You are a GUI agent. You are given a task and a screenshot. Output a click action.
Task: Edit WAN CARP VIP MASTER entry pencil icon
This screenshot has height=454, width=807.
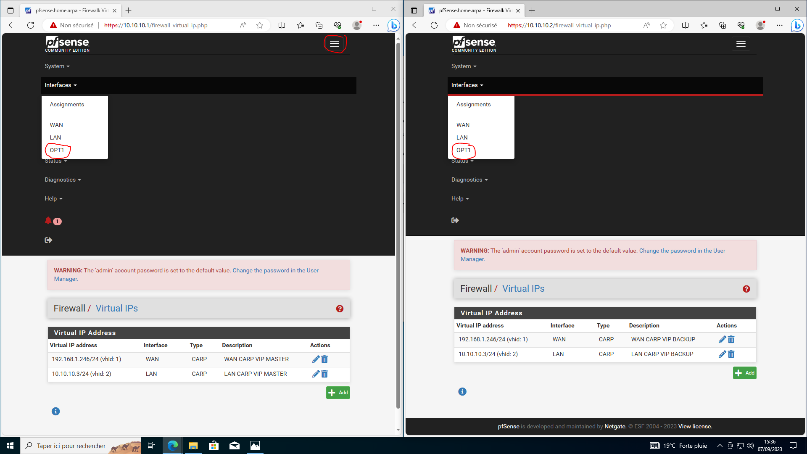(x=316, y=359)
